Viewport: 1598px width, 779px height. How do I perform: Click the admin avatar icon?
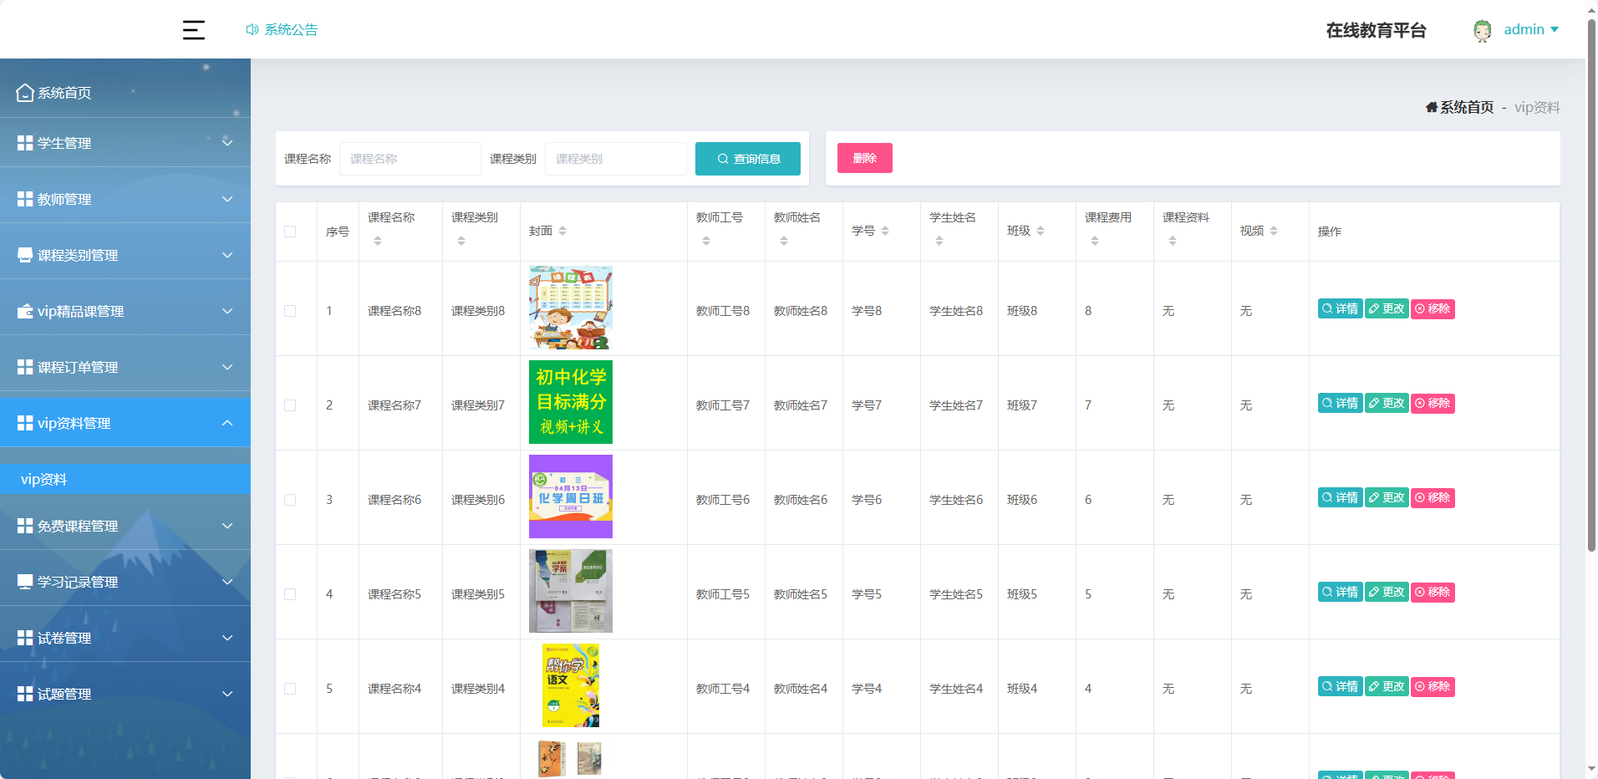click(1483, 31)
